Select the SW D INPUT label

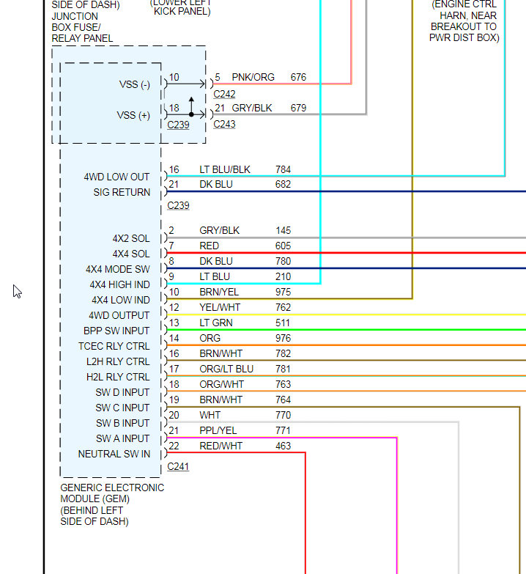[122, 392]
